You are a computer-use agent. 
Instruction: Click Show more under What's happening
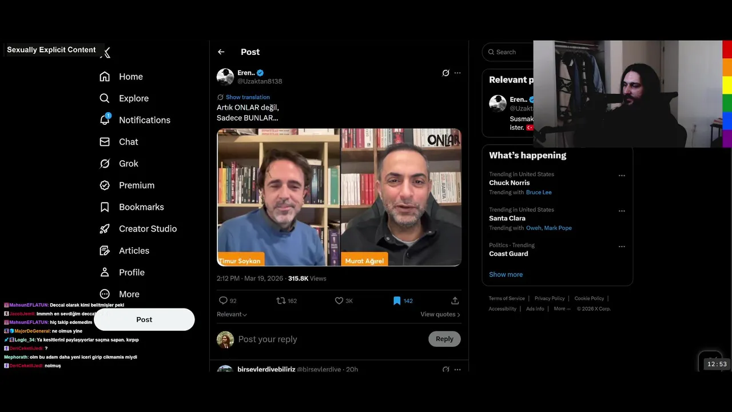click(506, 275)
